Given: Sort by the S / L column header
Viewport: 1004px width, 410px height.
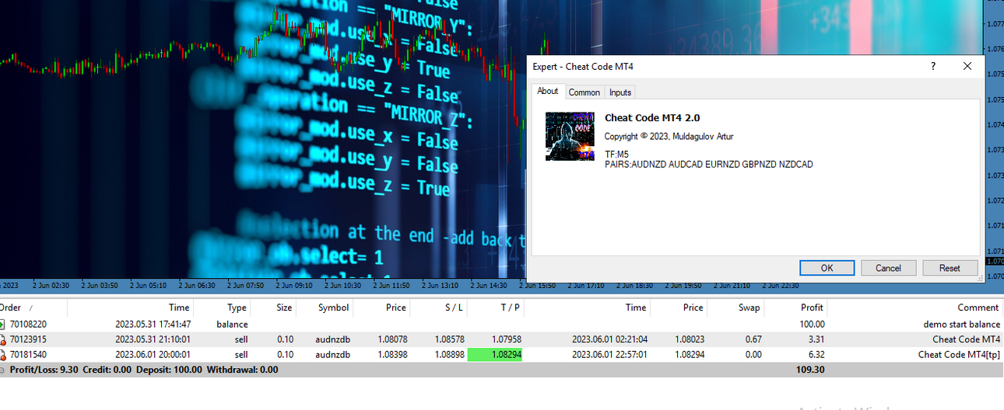Looking at the screenshot, I should (x=454, y=307).
